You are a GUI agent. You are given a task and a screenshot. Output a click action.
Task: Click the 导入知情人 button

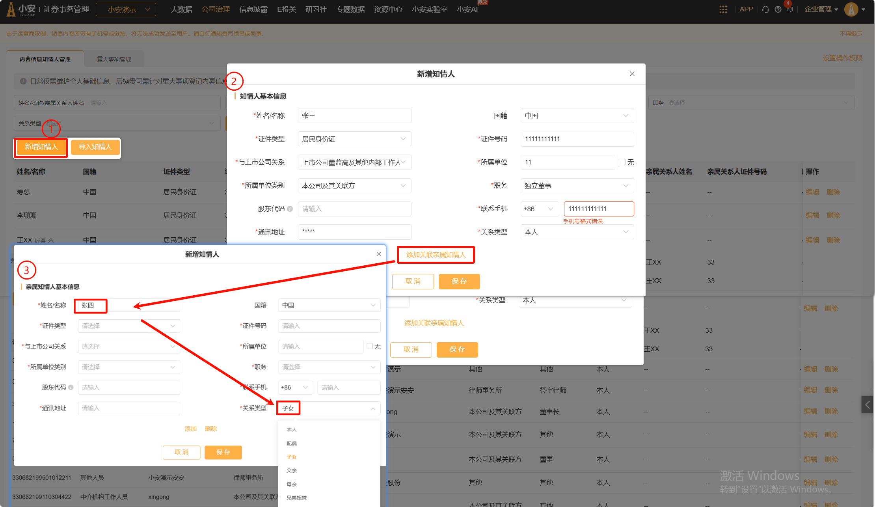[95, 147]
